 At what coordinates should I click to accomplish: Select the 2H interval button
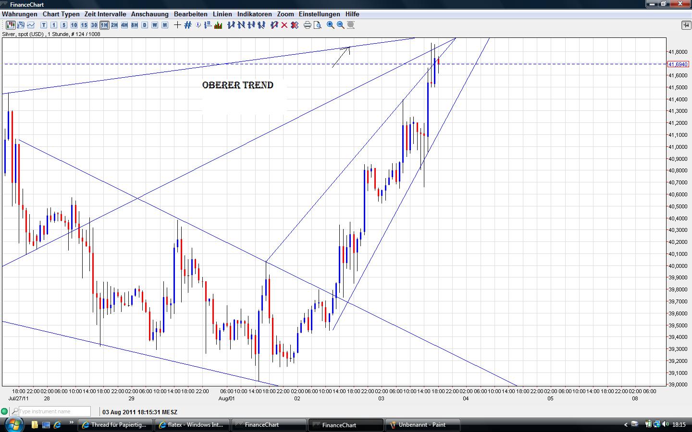coord(114,25)
